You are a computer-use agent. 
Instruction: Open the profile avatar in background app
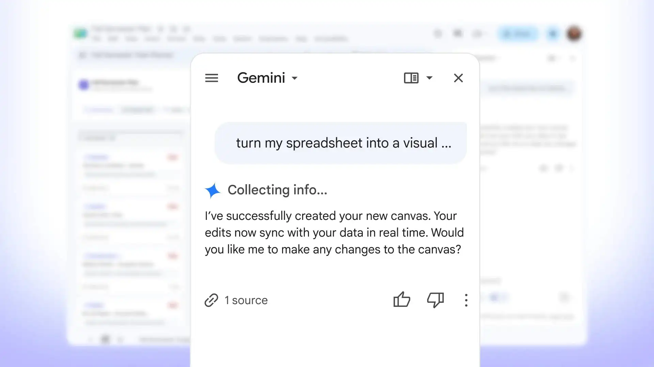574,34
